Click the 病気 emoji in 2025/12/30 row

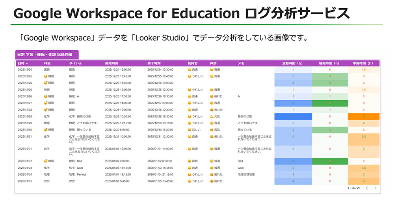(212, 129)
